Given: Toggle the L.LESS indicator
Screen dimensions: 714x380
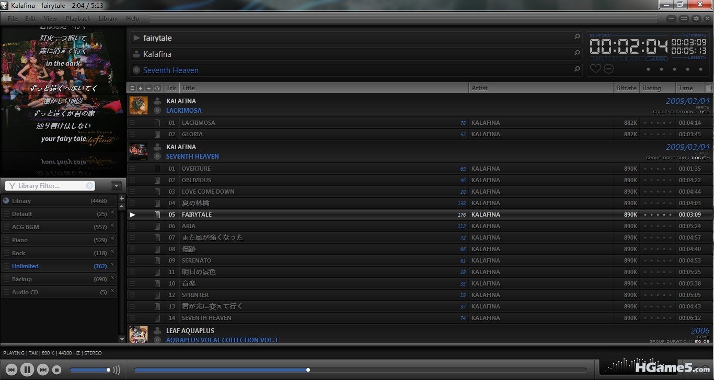Looking at the screenshot, I should click(x=657, y=59).
